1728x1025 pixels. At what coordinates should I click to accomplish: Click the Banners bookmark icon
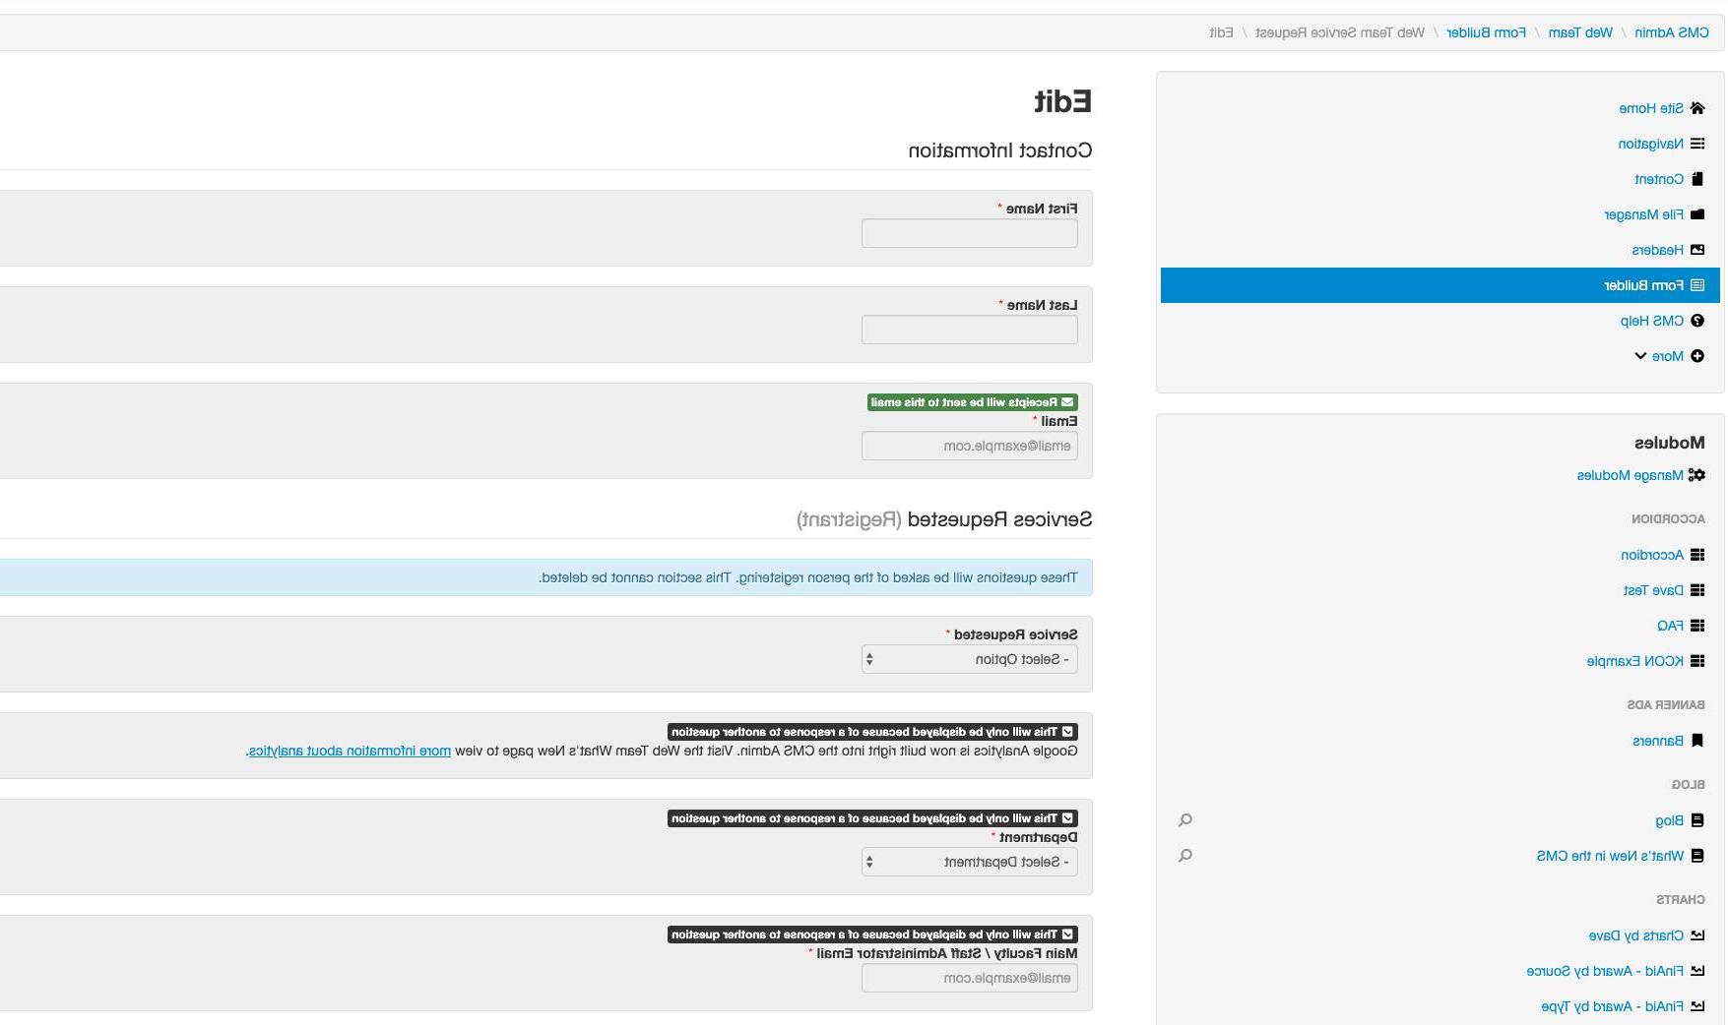tap(1697, 741)
